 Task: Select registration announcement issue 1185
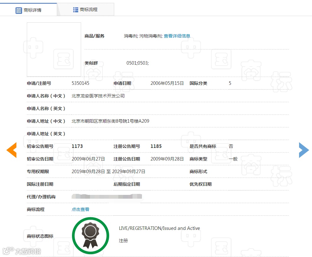coord(156,146)
